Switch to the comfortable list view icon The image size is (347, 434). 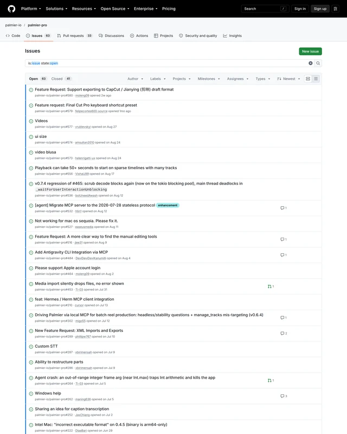tap(308, 79)
